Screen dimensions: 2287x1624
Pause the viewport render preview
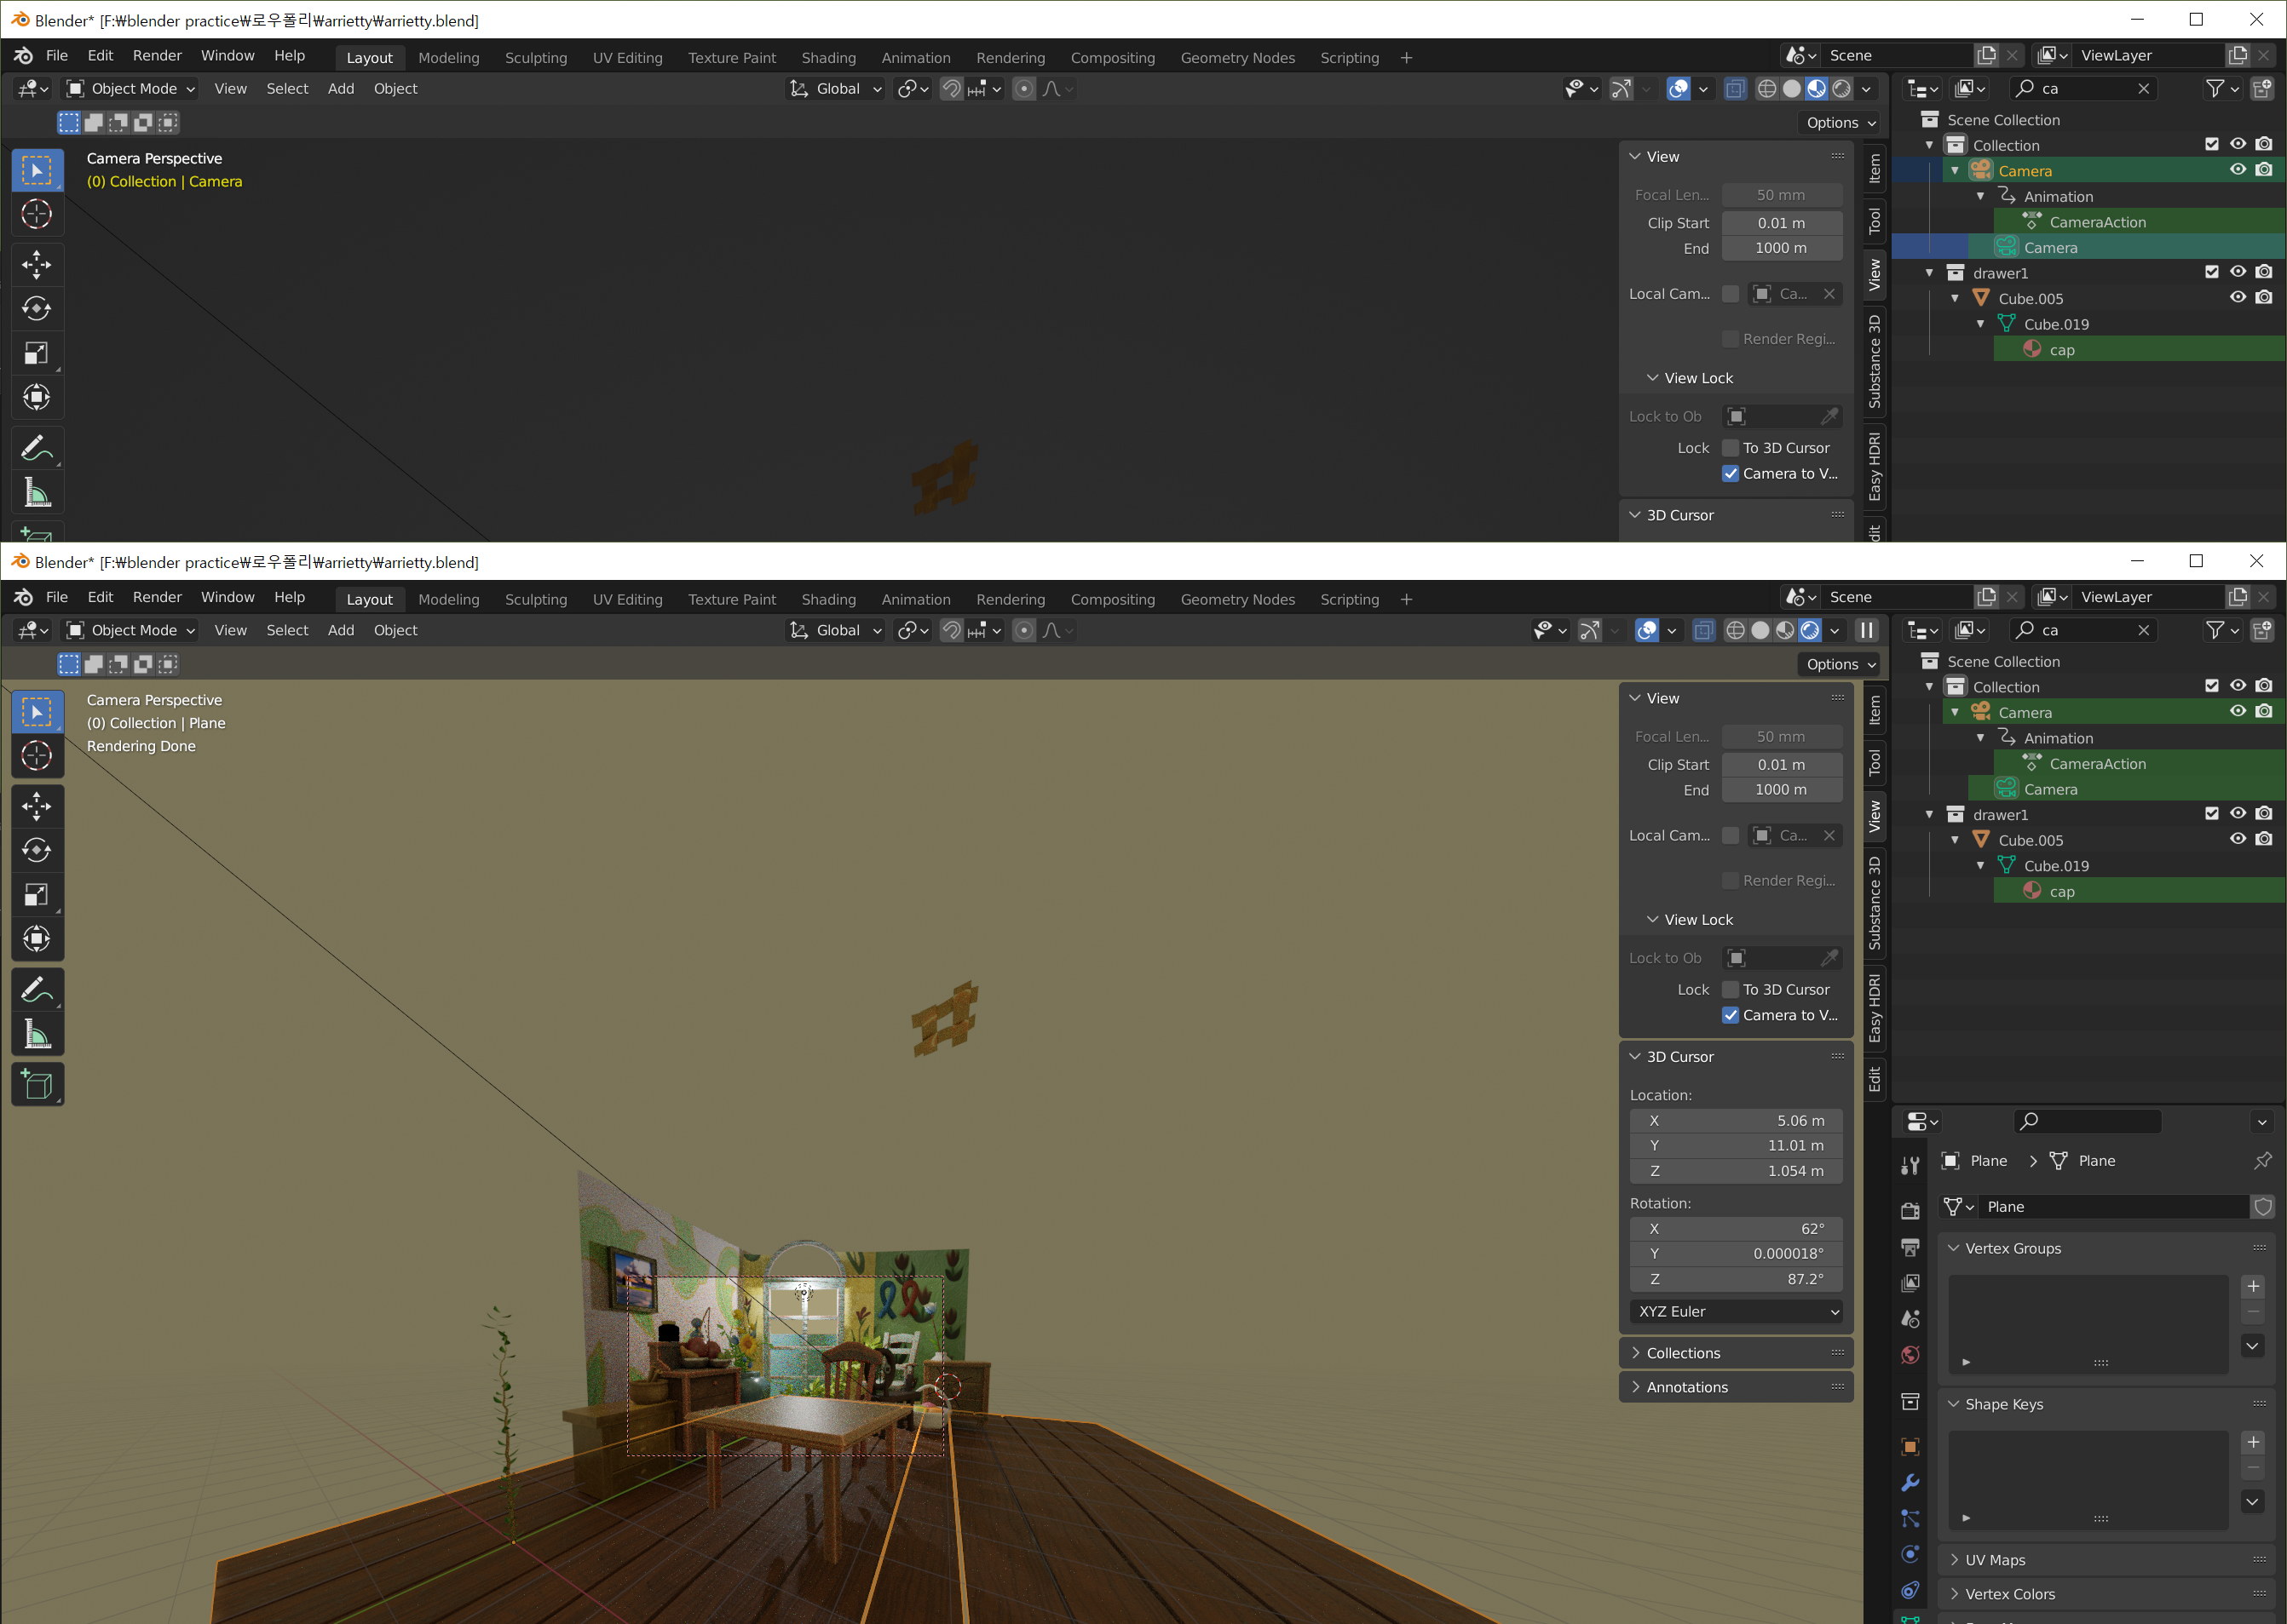coord(1866,630)
